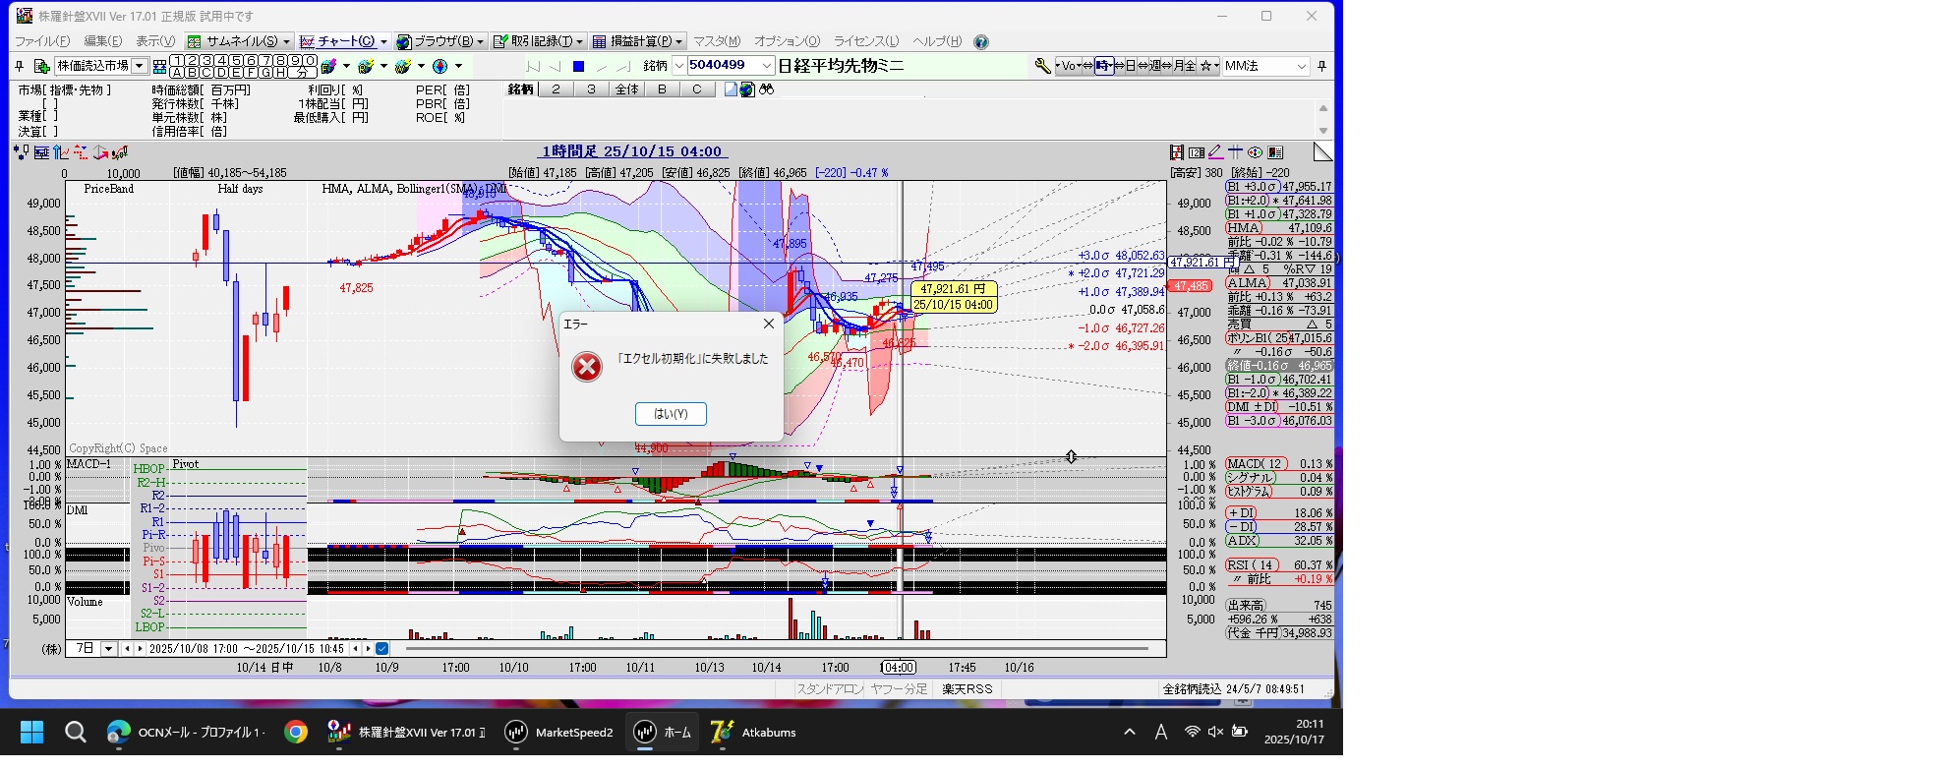Click the add-document icon with green plus
The height and width of the screenshot is (769, 1934).
pyautogui.click(x=41, y=66)
